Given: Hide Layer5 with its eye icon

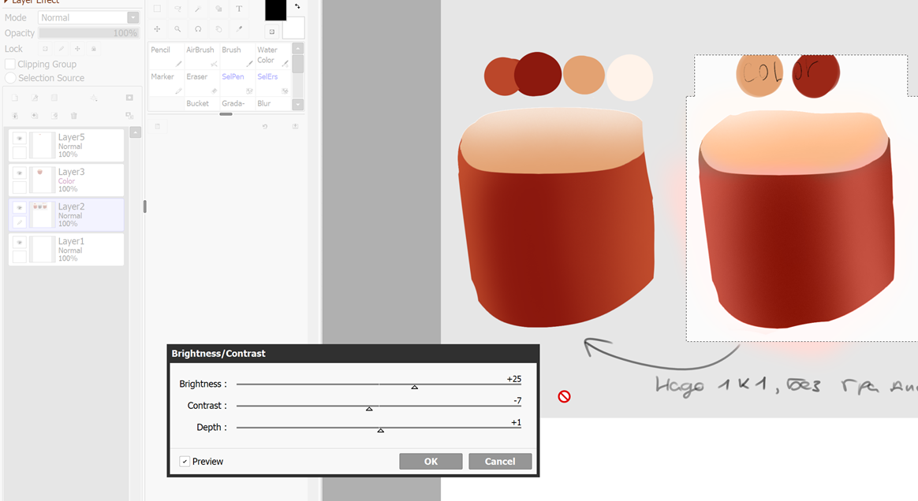Looking at the screenshot, I should (19, 139).
